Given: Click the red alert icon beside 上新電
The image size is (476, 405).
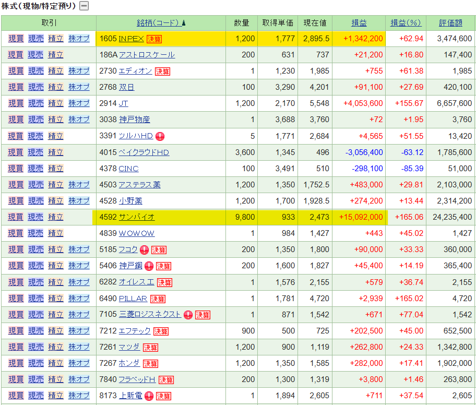Looking at the screenshot, I should [x=149, y=396].
